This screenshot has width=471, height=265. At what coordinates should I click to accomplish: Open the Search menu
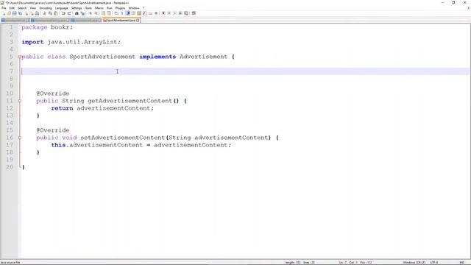tap(22, 8)
